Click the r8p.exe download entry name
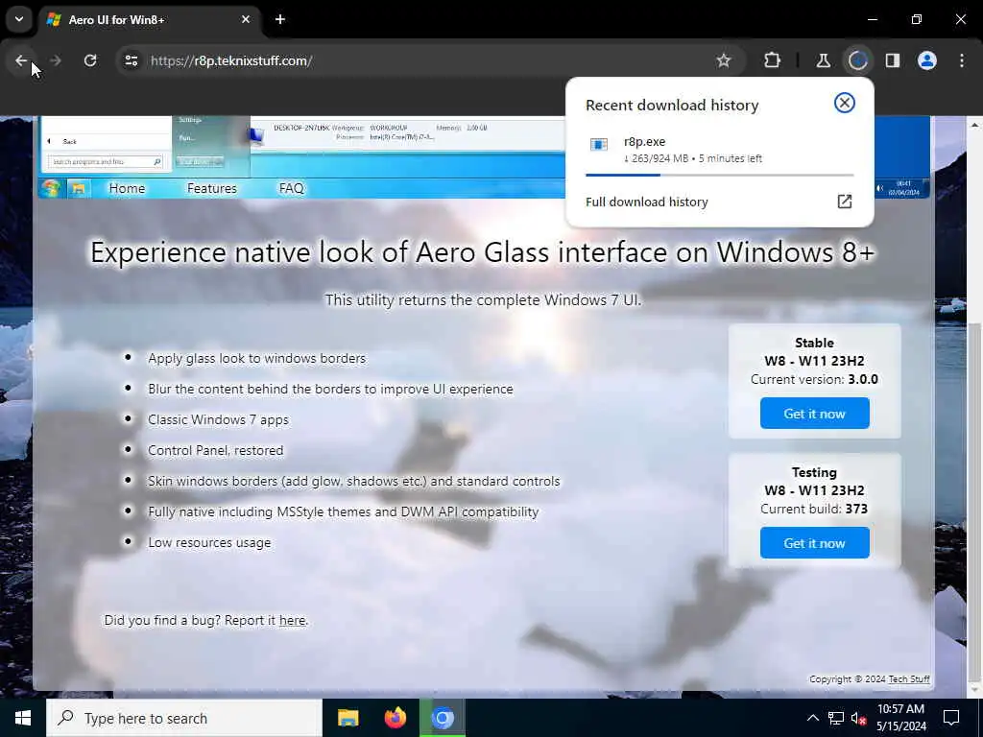This screenshot has width=983, height=737. [644, 142]
